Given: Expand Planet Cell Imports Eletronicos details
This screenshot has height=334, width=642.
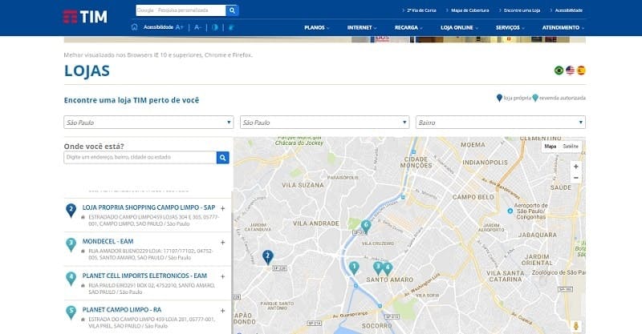Looking at the screenshot, I should pos(223,277).
